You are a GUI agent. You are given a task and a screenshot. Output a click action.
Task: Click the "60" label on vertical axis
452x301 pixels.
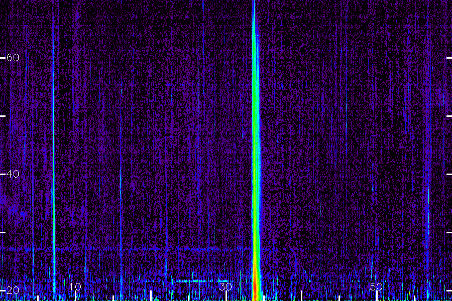(x=13, y=58)
